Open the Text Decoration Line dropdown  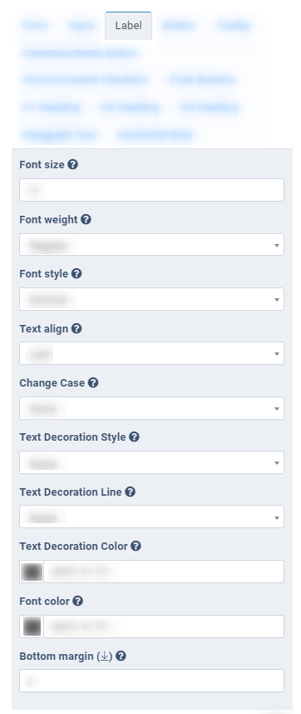[x=152, y=517]
